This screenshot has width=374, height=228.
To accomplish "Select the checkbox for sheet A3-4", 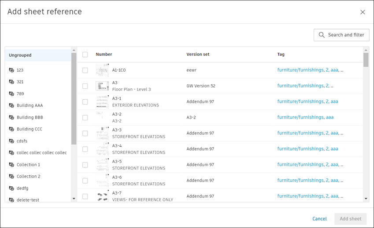I will pyautogui.click(x=85, y=149).
